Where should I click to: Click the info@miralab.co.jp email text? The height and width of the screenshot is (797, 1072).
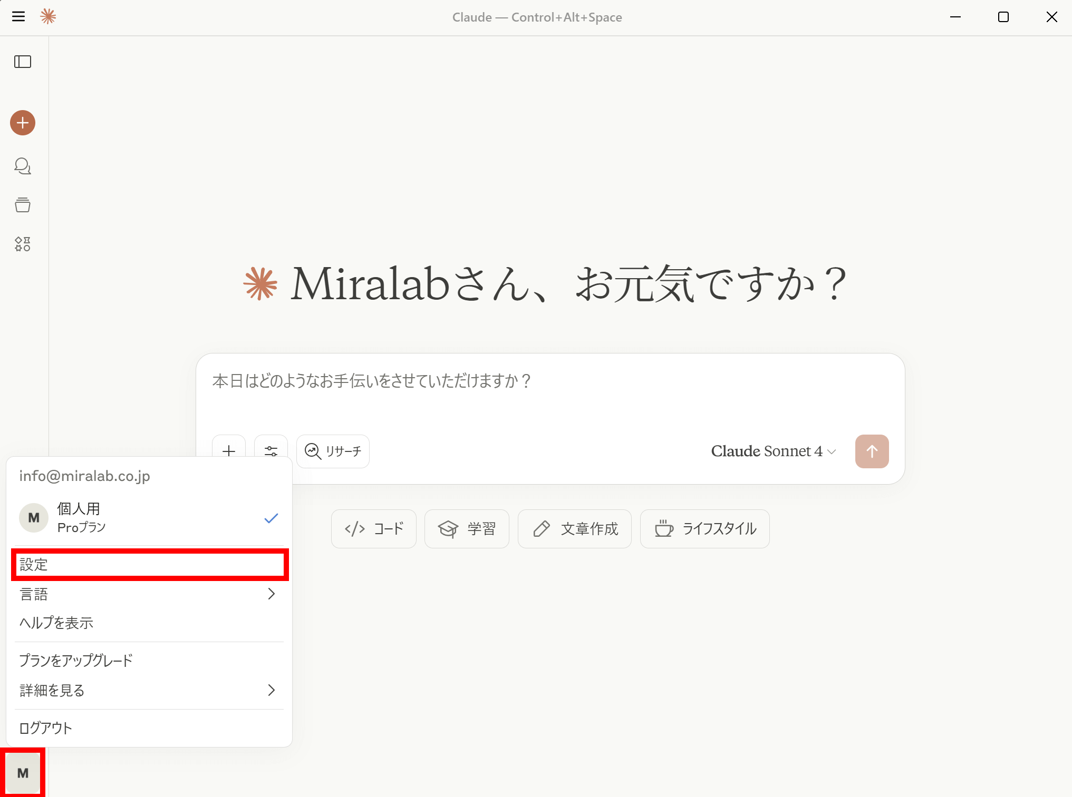click(x=84, y=476)
